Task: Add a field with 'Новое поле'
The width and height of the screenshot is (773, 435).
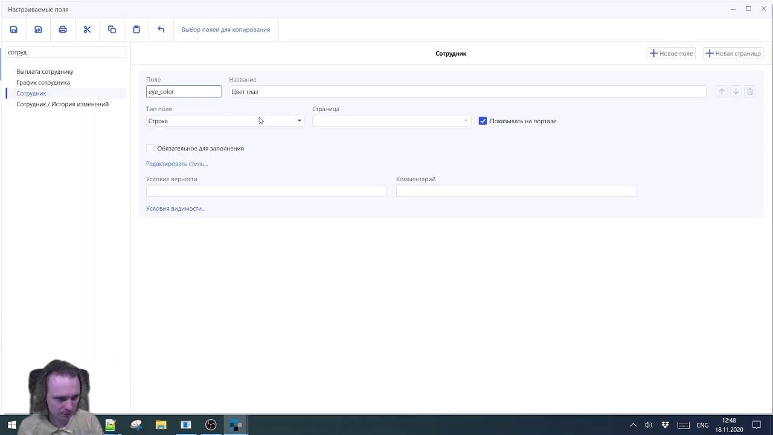Action: [x=671, y=53]
